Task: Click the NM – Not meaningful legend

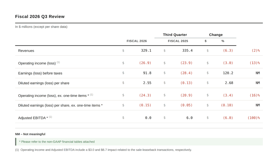Action: [30, 134]
